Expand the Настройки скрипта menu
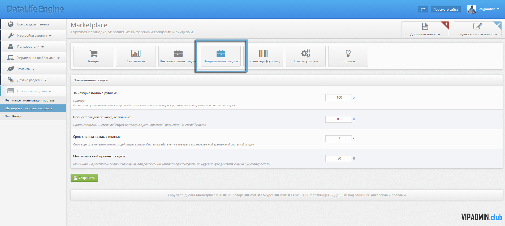The width and height of the screenshot is (505, 226). (x=33, y=36)
